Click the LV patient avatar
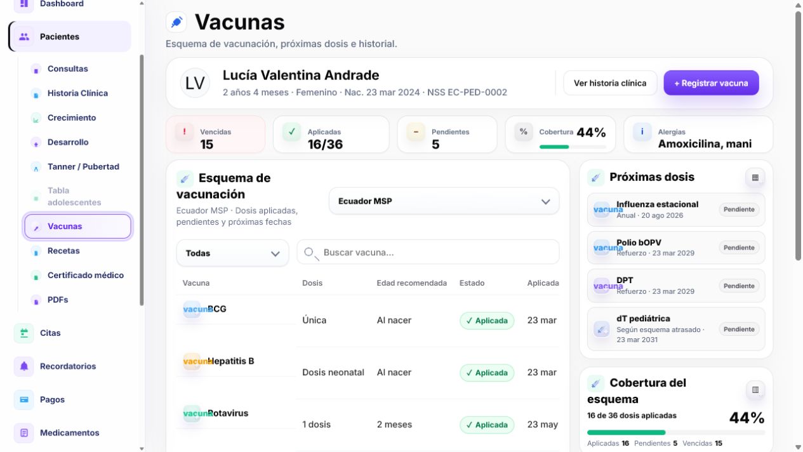The height and width of the screenshot is (452, 803). (195, 83)
